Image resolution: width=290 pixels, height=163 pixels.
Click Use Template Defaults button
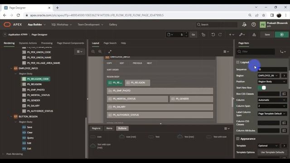coord(272,152)
